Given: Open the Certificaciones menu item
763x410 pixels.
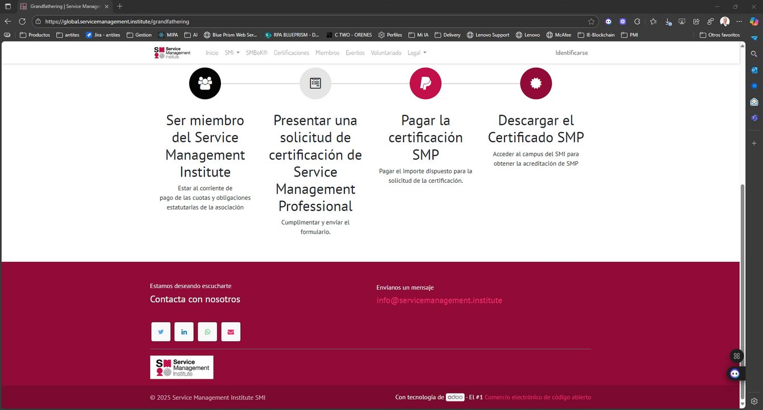Looking at the screenshot, I should click(x=292, y=52).
